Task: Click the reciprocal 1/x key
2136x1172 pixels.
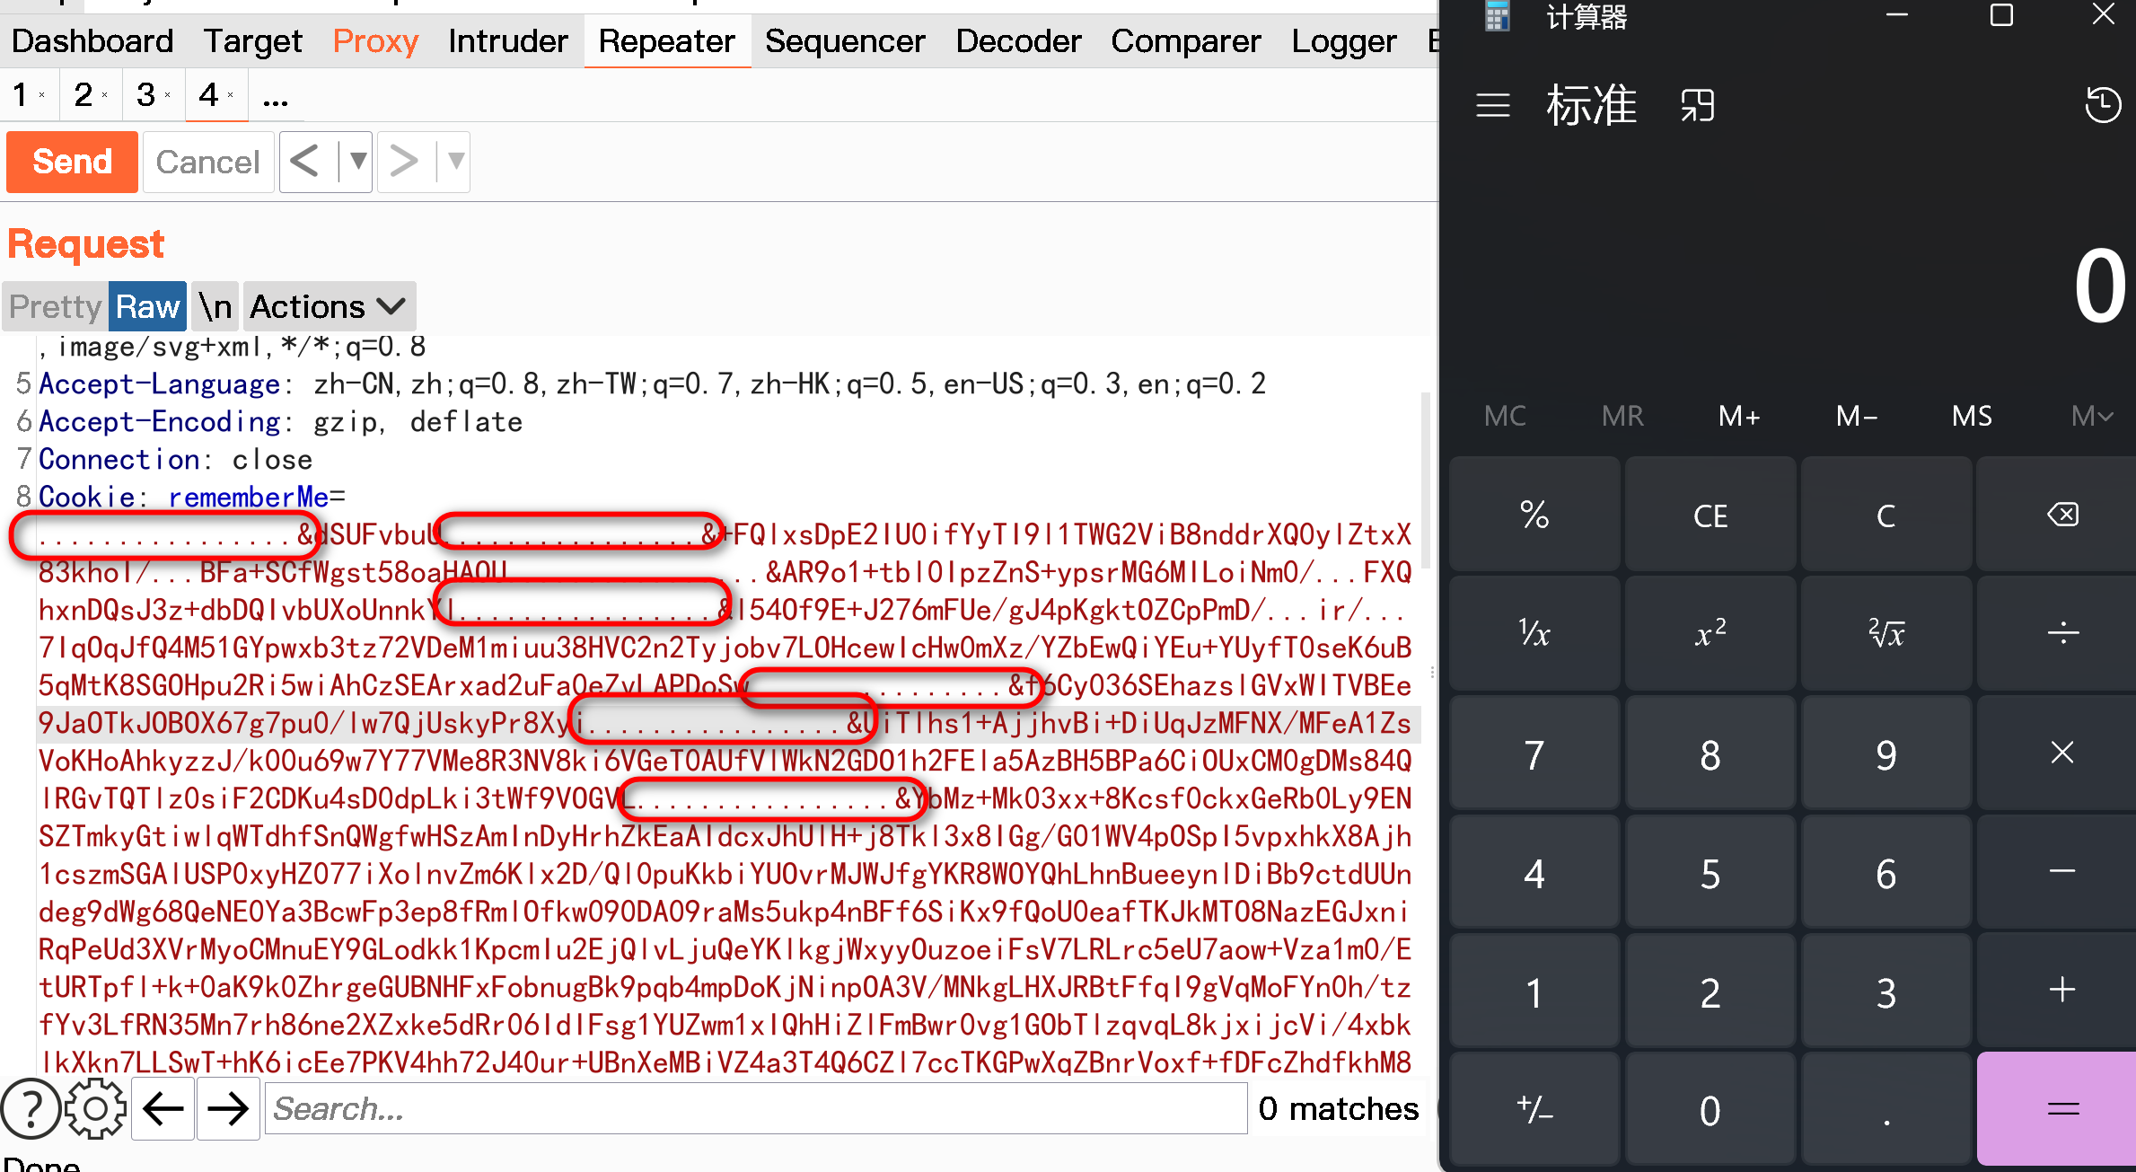Action: point(1534,633)
